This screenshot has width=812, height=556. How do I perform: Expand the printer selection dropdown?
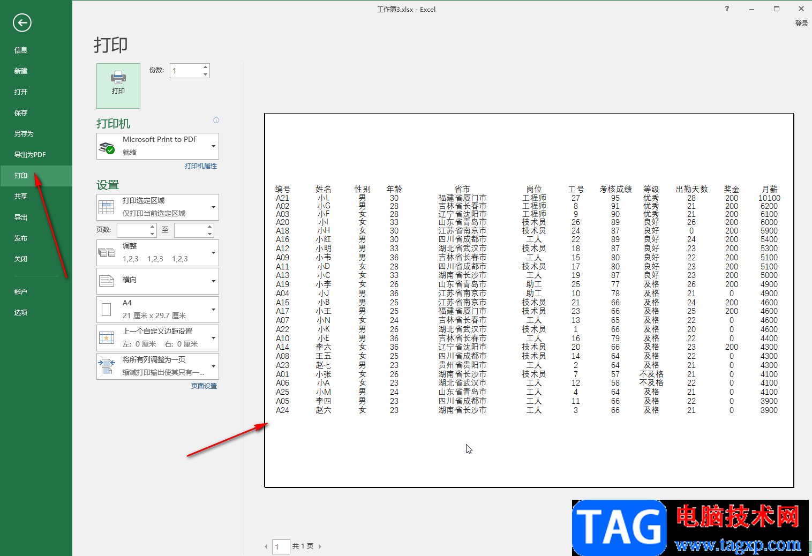(x=213, y=146)
